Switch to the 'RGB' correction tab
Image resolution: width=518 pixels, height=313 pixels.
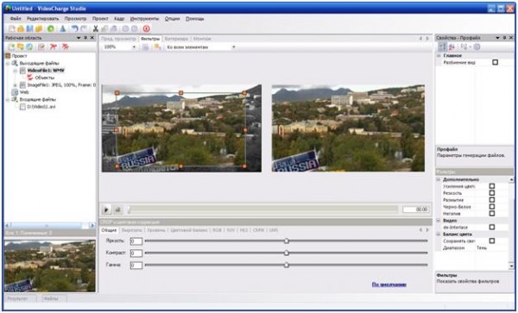click(217, 230)
